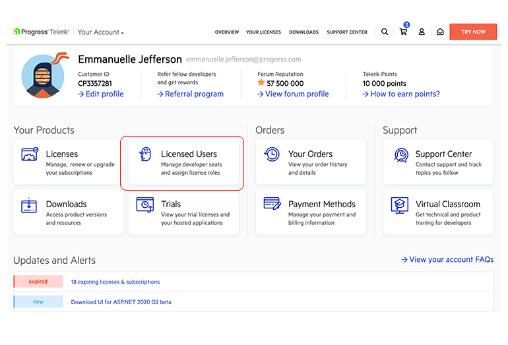Open the Your Orders card title
Image resolution: width=508 pixels, height=345 pixels.
coord(310,154)
